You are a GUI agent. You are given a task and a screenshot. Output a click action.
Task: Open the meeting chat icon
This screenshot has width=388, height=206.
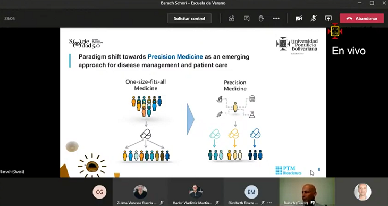point(247,18)
